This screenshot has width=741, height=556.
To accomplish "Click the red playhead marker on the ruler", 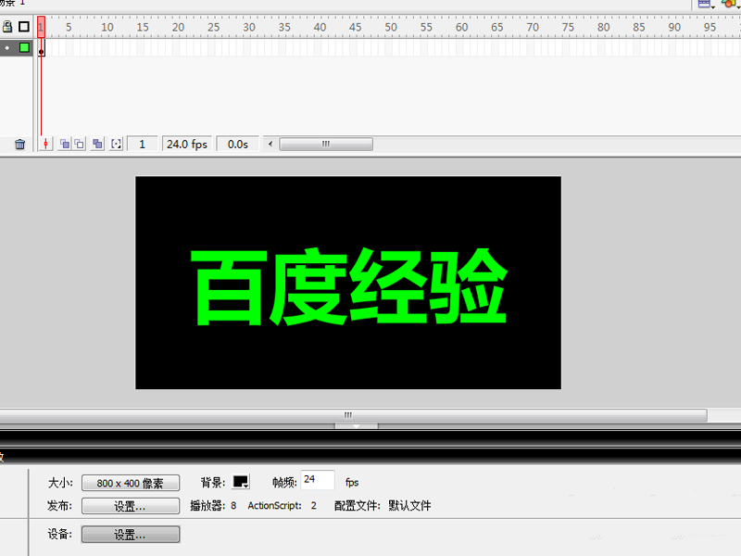I will click(x=41, y=27).
